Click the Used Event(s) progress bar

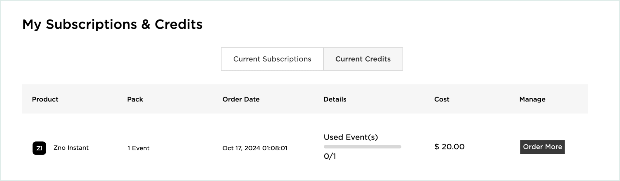click(x=362, y=147)
